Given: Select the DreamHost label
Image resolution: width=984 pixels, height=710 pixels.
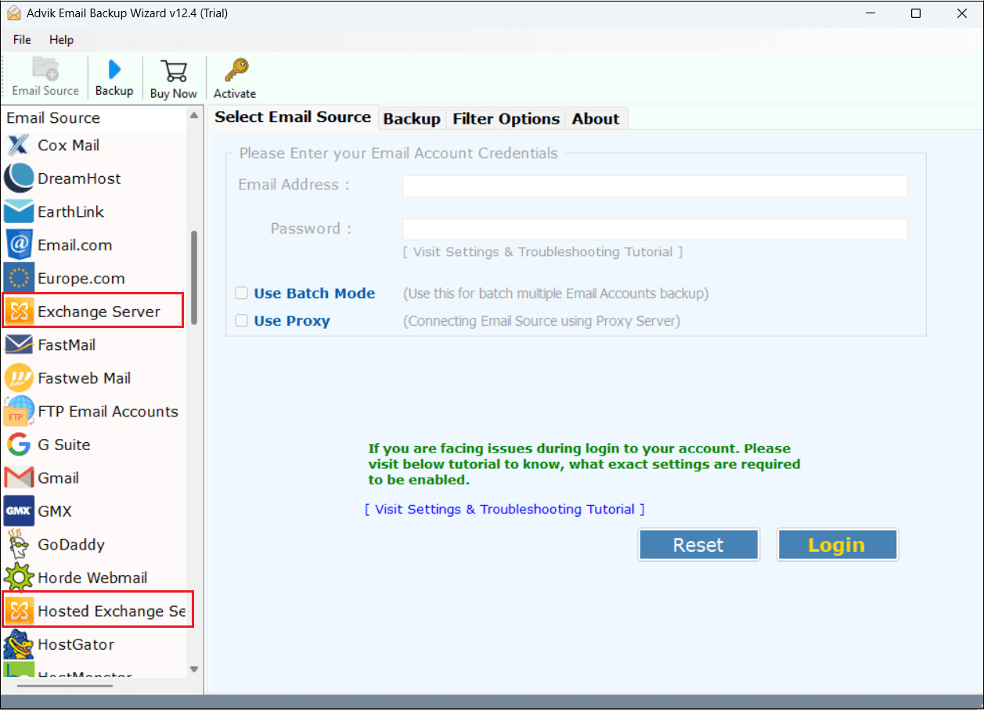Looking at the screenshot, I should click(x=79, y=178).
